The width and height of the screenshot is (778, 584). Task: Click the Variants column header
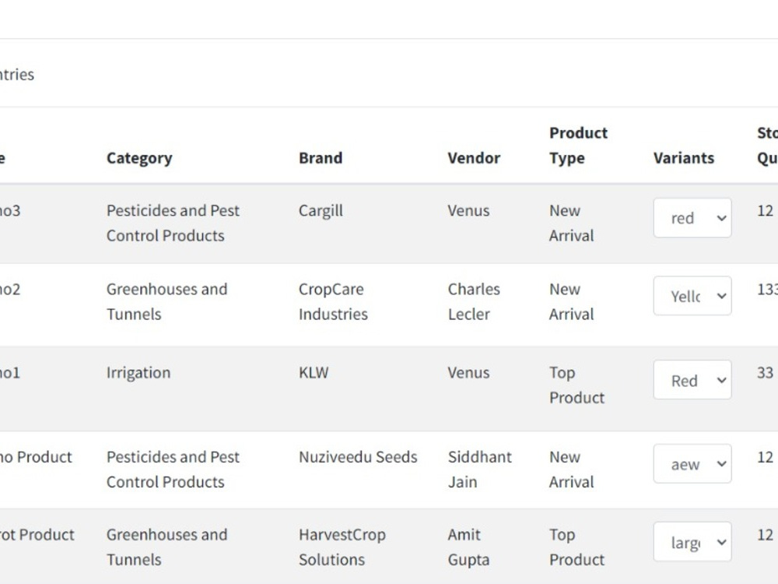[x=684, y=158]
